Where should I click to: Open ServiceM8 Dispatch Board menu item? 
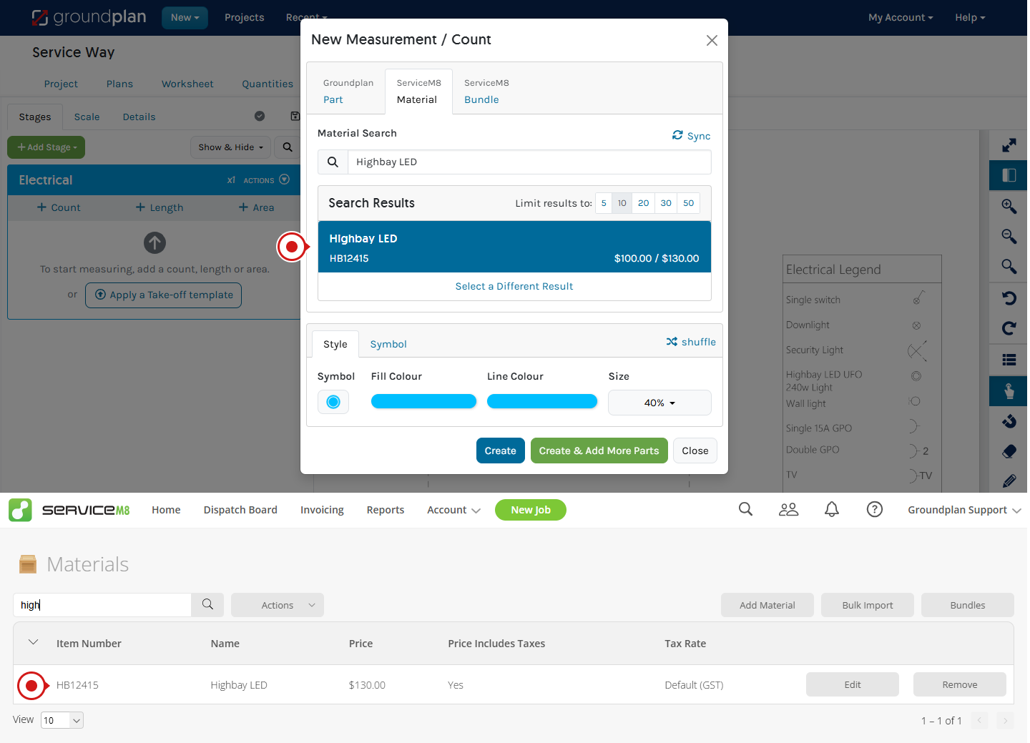click(x=240, y=510)
